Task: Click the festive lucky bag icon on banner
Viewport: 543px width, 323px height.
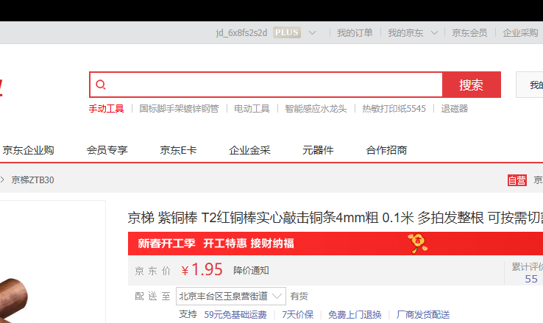Action: pos(418,243)
